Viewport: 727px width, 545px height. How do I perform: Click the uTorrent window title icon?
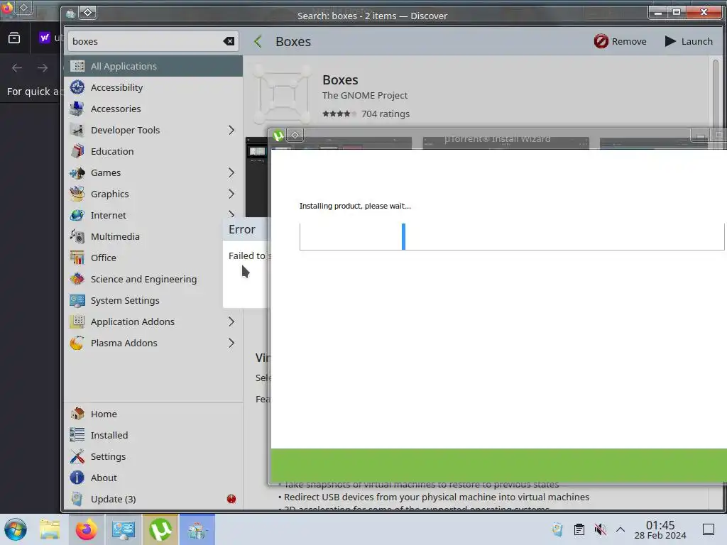click(x=278, y=136)
